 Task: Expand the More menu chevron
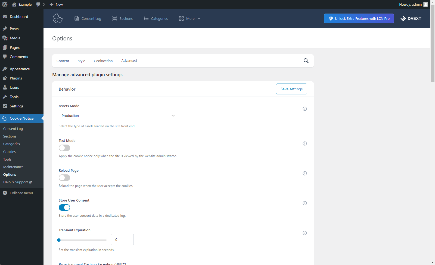[x=199, y=18]
